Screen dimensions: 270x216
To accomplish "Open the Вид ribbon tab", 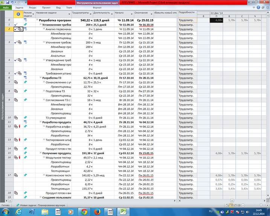I will click(x=58, y=8).
